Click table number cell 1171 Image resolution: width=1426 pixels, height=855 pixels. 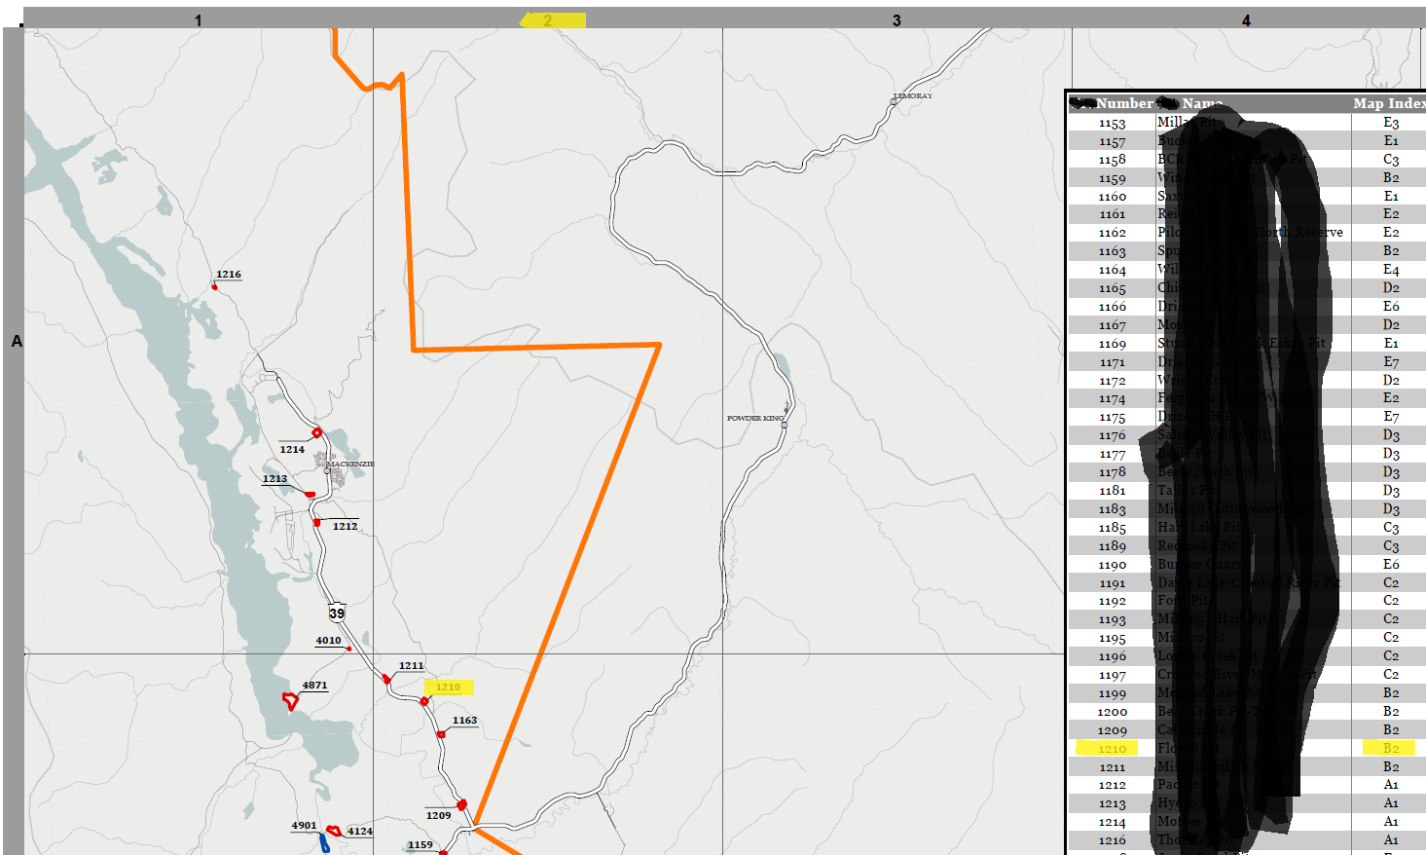coord(1112,361)
